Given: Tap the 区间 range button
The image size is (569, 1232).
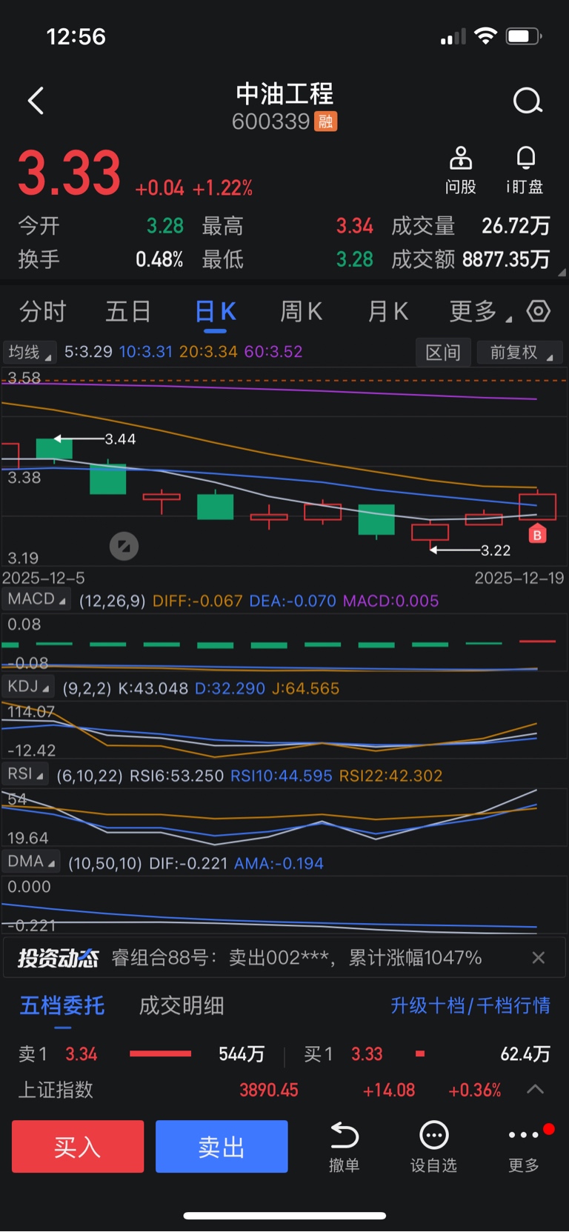Looking at the screenshot, I should click(443, 353).
